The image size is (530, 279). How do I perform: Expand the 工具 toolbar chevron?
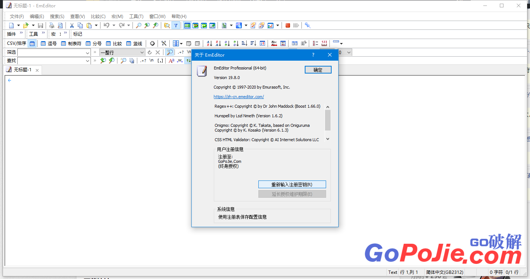[43, 33]
